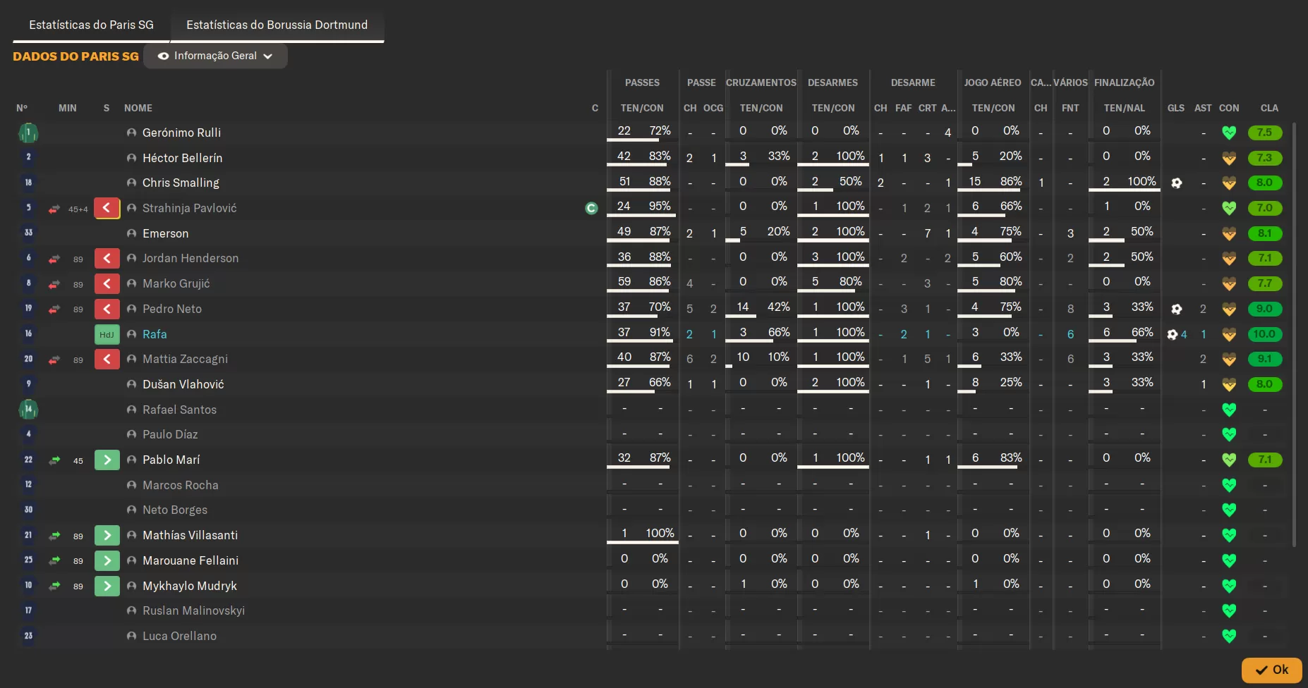The image size is (1308, 688).
Task: Click Mathías Villasanti's 100% pass value
Action: [660, 533]
